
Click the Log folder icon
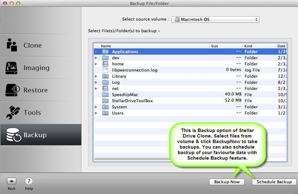pyautogui.click(x=105, y=82)
